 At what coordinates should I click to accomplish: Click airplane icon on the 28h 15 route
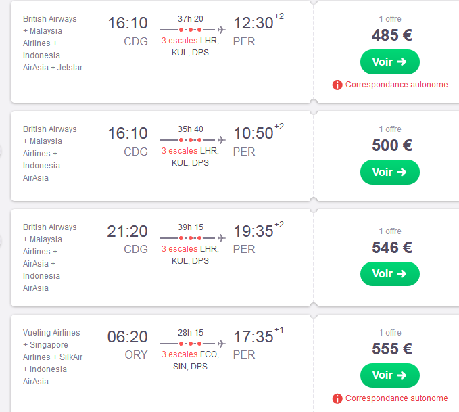[222, 344]
